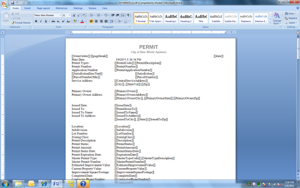Click the Save icon in Quick Access Toolbar
Screen dimensions: 300x188
pyautogui.click(x=13, y=2)
